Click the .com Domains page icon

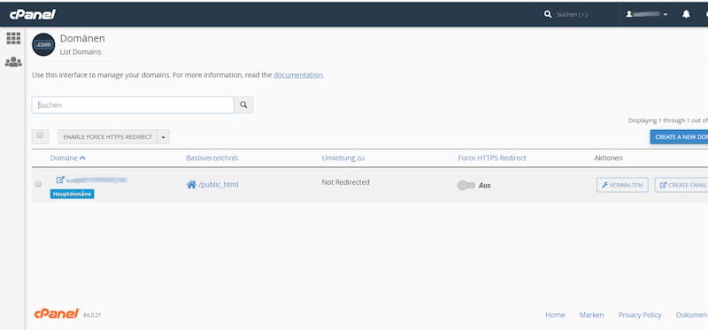(x=43, y=45)
